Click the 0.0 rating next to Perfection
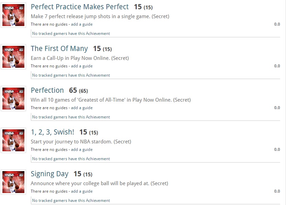Screen dimensions: 286x205 (277, 108)
